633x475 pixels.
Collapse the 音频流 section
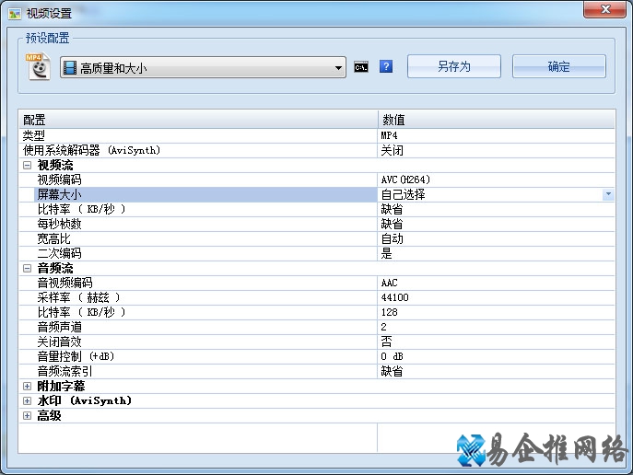27,268
